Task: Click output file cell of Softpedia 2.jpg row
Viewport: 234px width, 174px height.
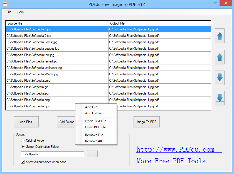Action: click(159, 36)
